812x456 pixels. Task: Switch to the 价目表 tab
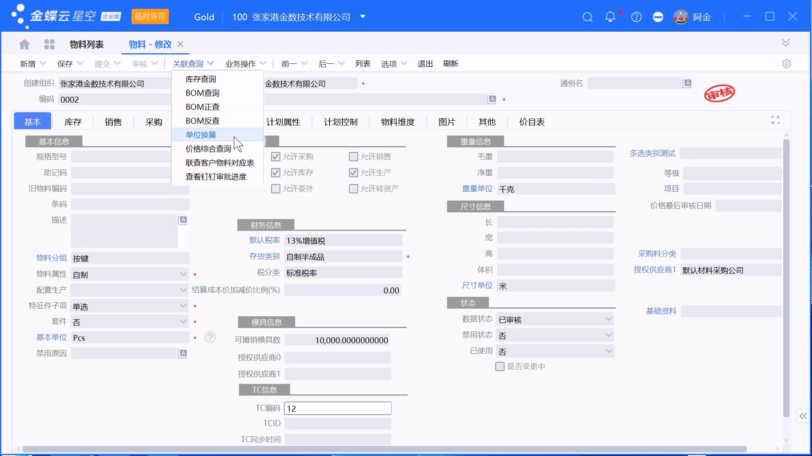(532, 122)
